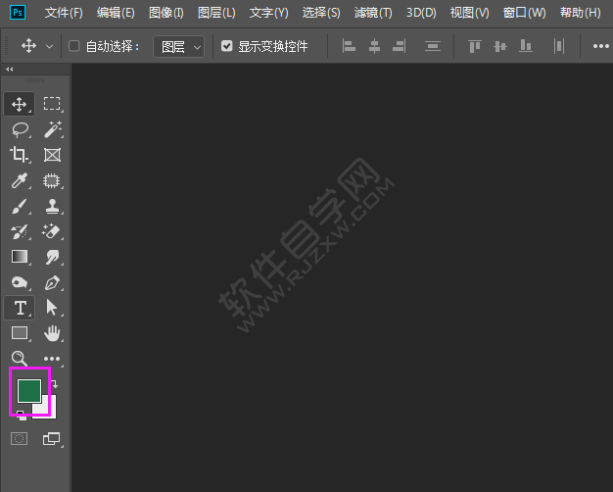Open the 图层(L) menu

pos(216,13)
